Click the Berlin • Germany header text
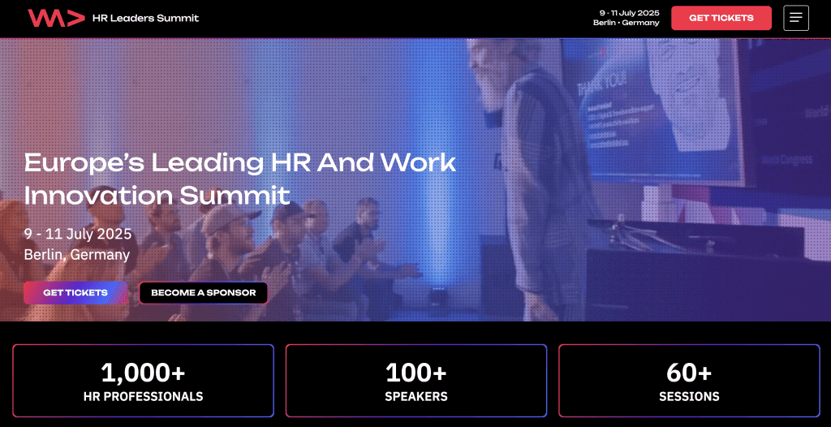This screenshot has height=427, width=831. [x=626, y=23]
